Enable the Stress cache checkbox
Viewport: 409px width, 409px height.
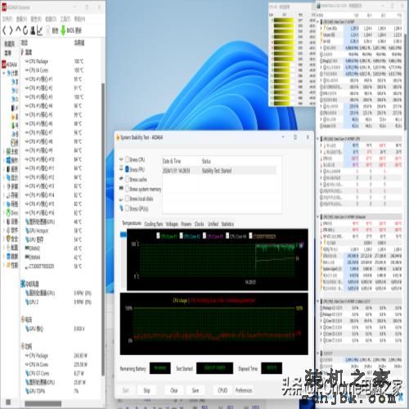point(128,179)
